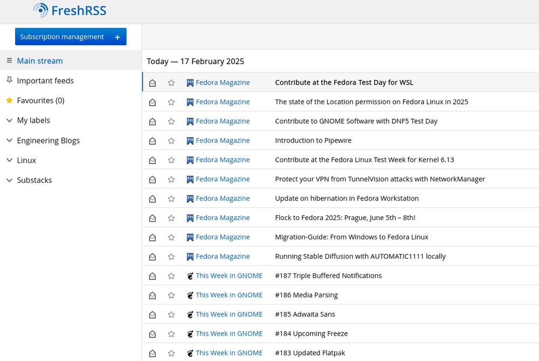539x361 pixels.
Task: Click the 'Today — 17 February 2025' date header
Action: pos(195,61)
